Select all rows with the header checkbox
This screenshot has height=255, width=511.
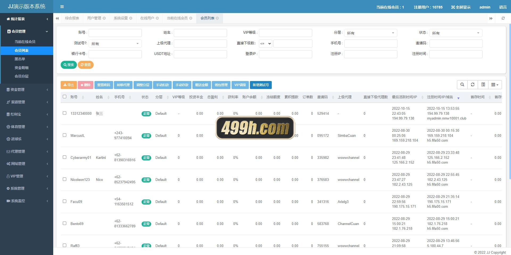click(x=64, y=97)
